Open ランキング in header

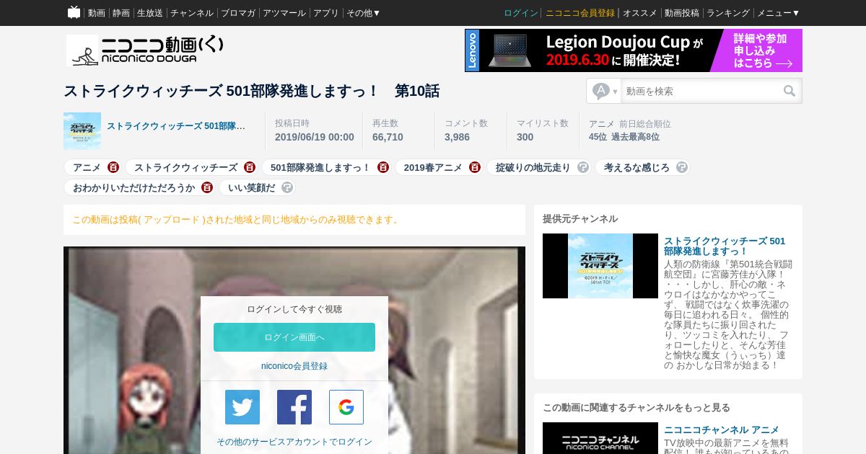coord(728,13)
